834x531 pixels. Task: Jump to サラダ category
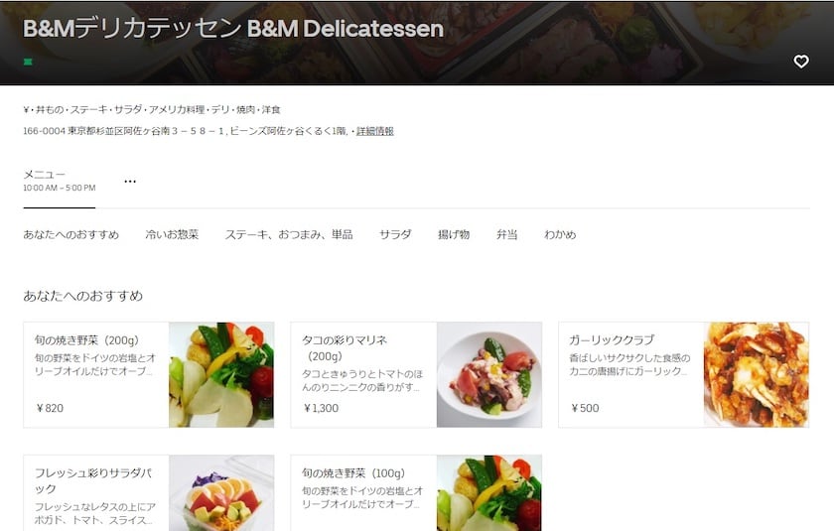pos(395,234)
